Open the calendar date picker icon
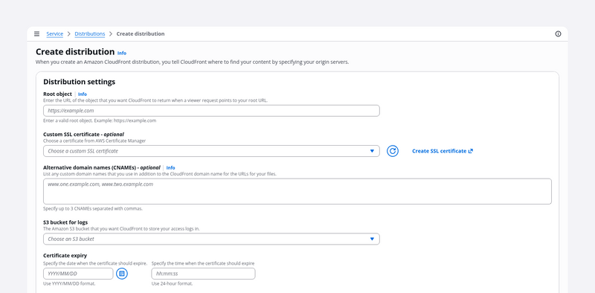595x293 pixels. pyautogui.click(x=122, y=274)
